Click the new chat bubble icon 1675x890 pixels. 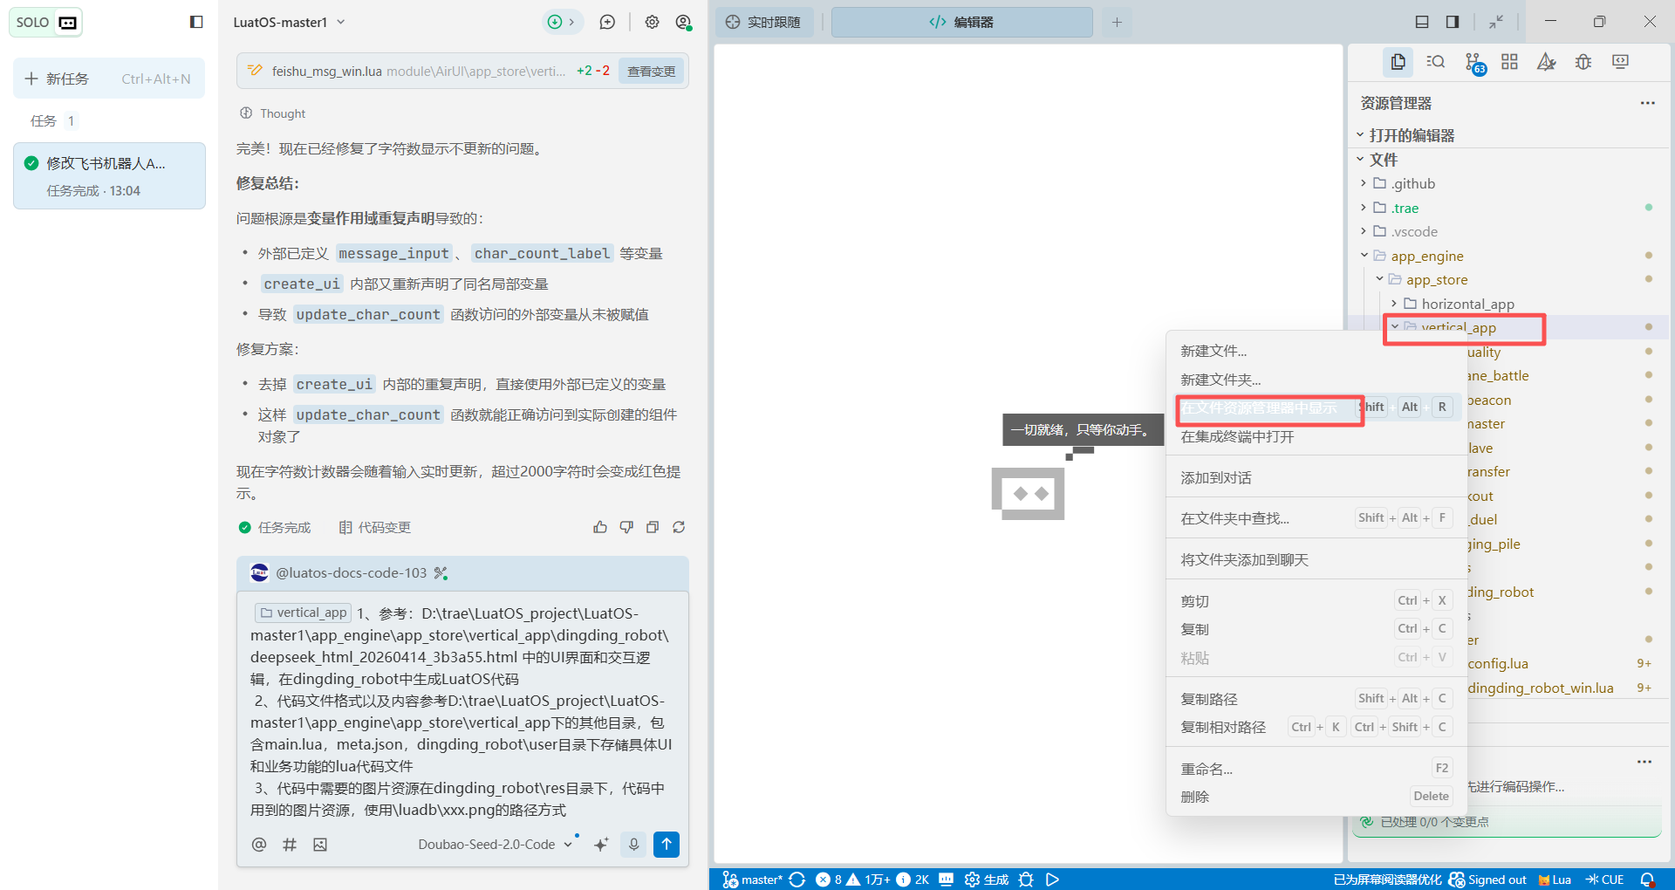[607, 22]
